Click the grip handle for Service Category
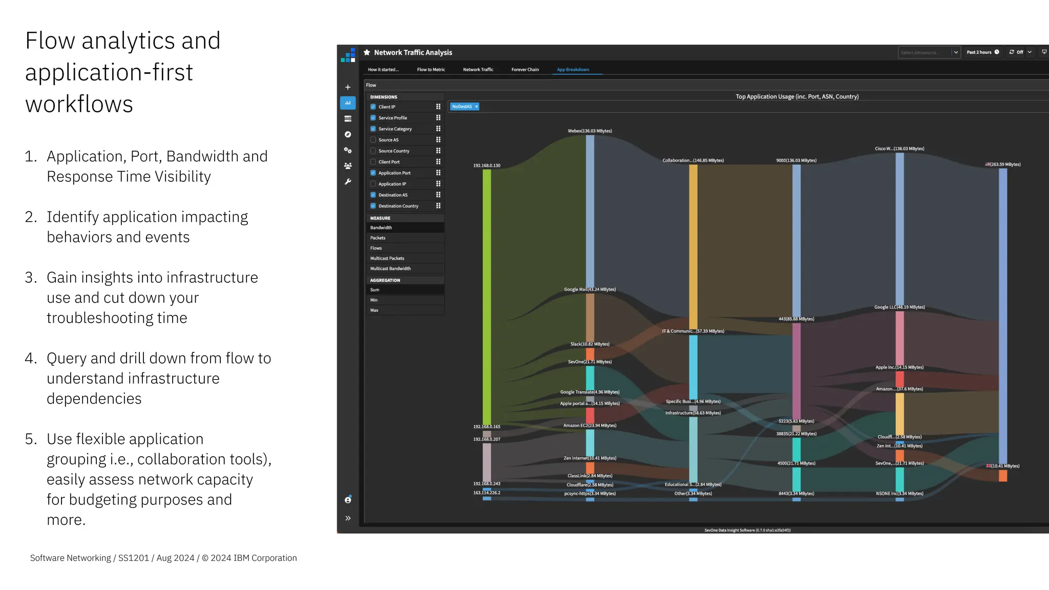Image resolution: width=1049 pixels, height=590 pixels. click(438, 129)
